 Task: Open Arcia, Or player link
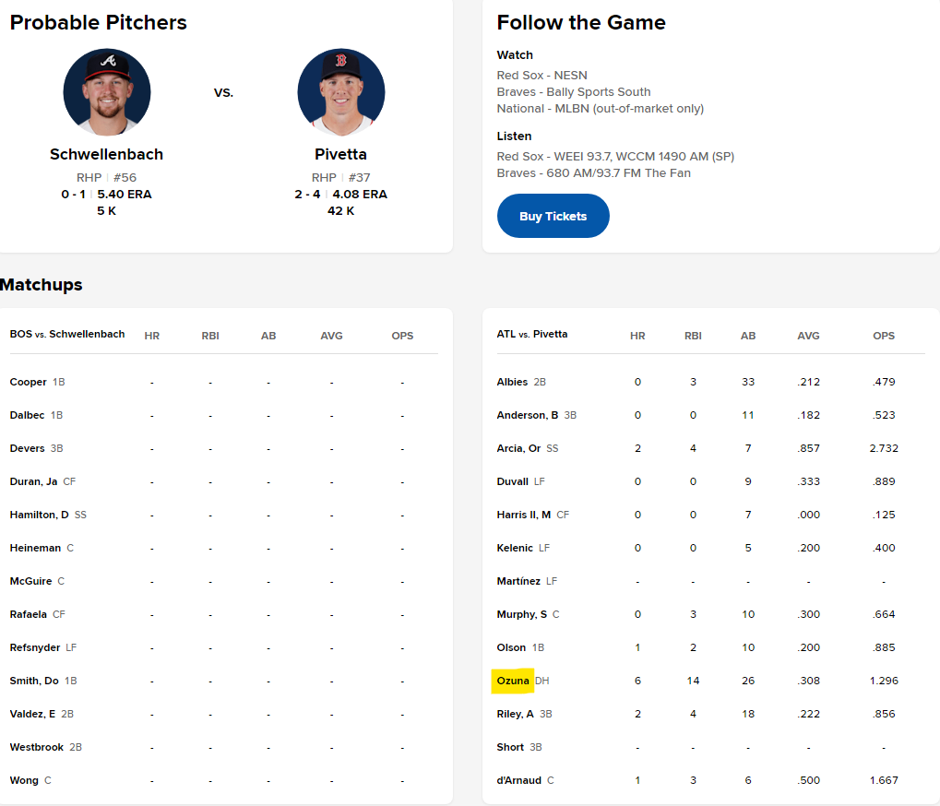518,448
